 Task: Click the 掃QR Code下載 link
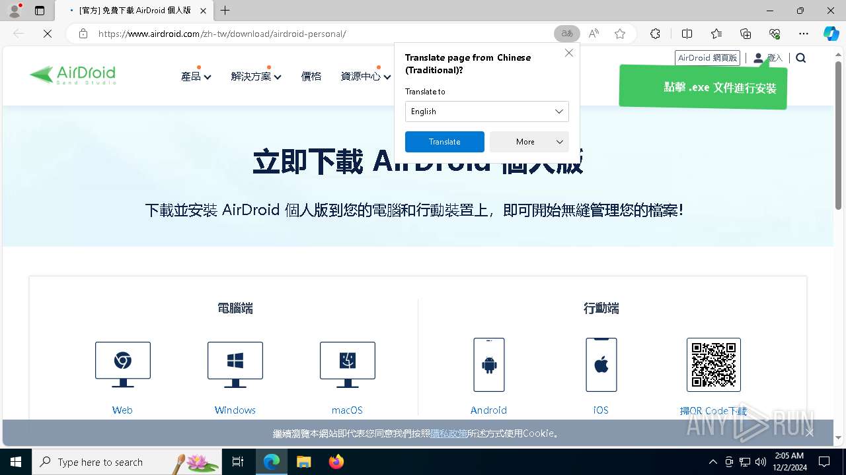coord(714,410)
